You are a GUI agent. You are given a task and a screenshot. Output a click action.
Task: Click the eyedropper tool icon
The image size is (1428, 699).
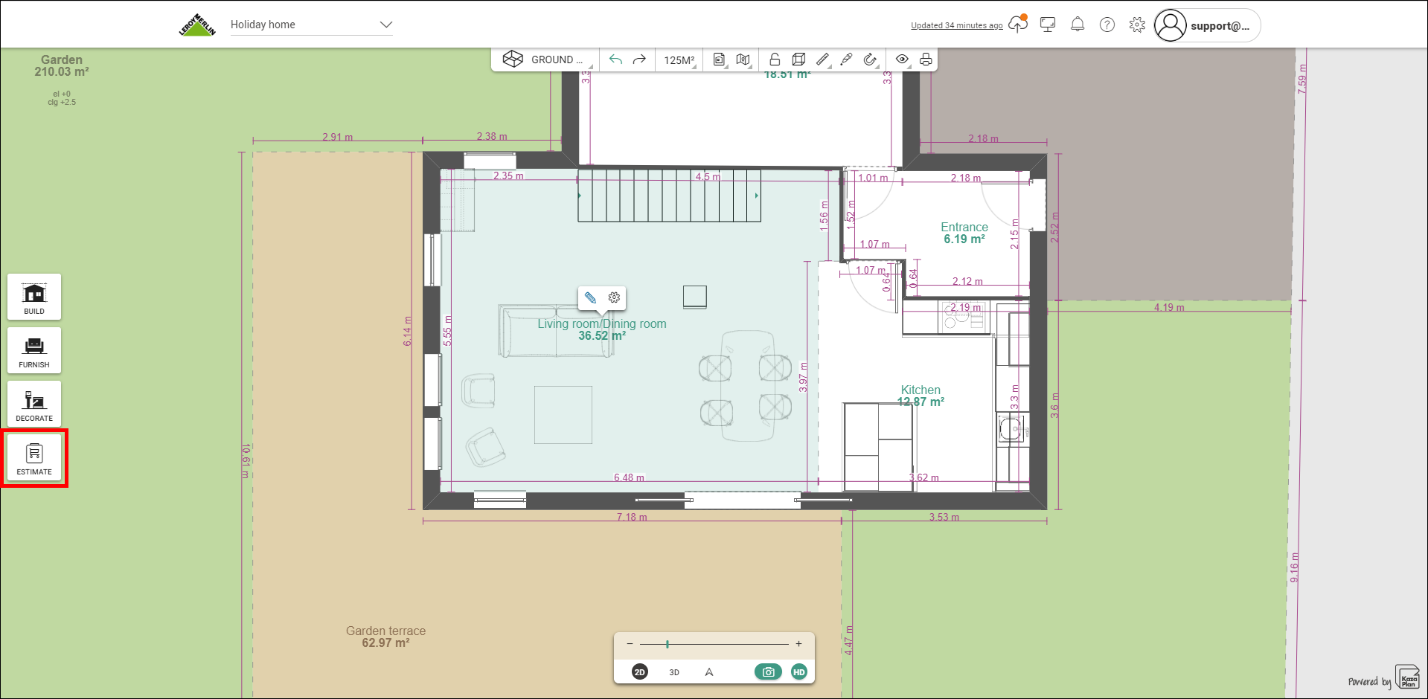point(846,59)
